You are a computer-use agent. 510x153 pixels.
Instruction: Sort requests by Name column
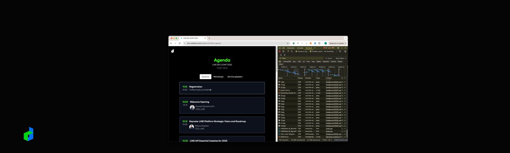287,78
